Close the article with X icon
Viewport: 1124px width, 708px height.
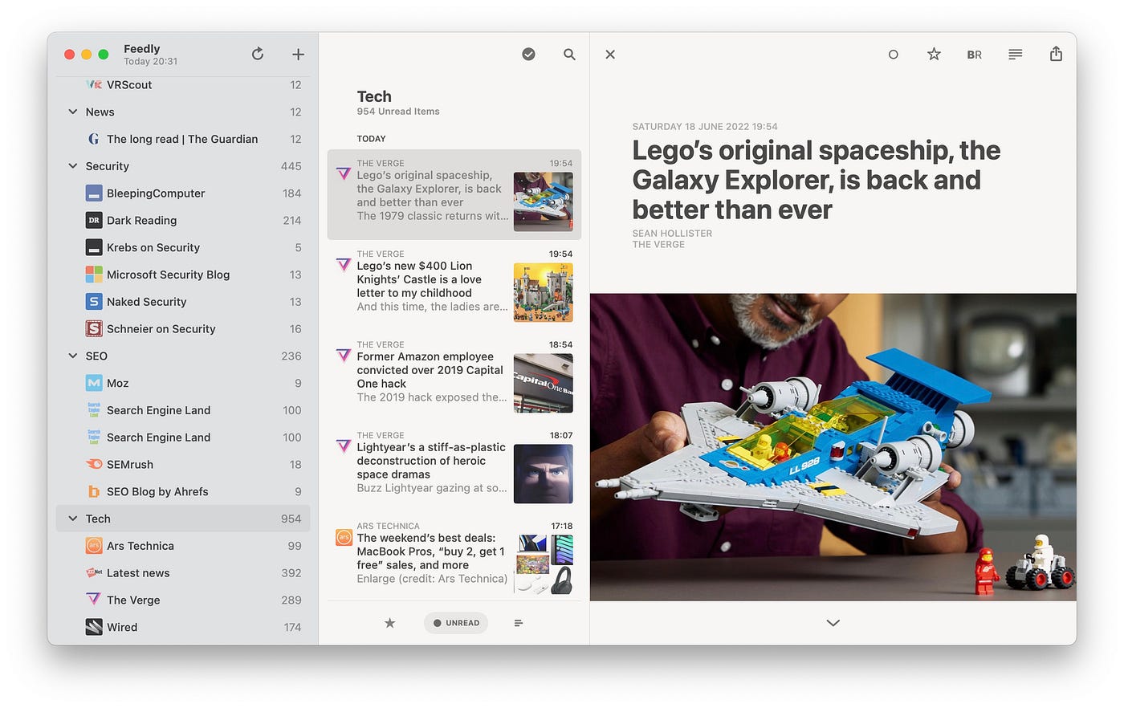click(x=610, y=54)
